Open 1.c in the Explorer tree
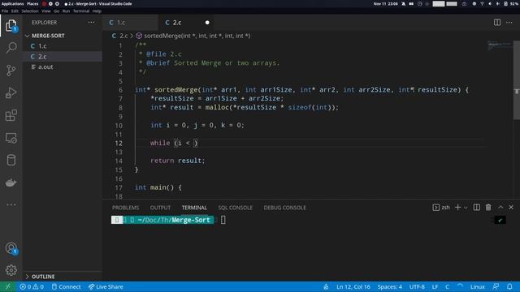This screenshot has width=520, height=292. tap(63, 46)
